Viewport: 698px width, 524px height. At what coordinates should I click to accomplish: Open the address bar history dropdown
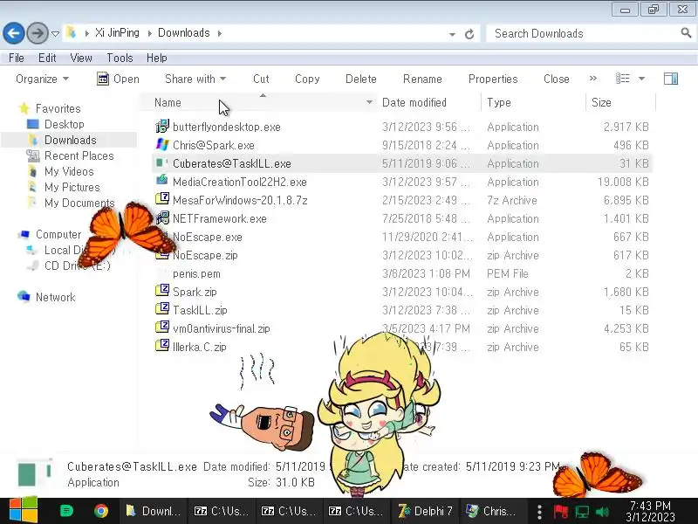point(452,34)
